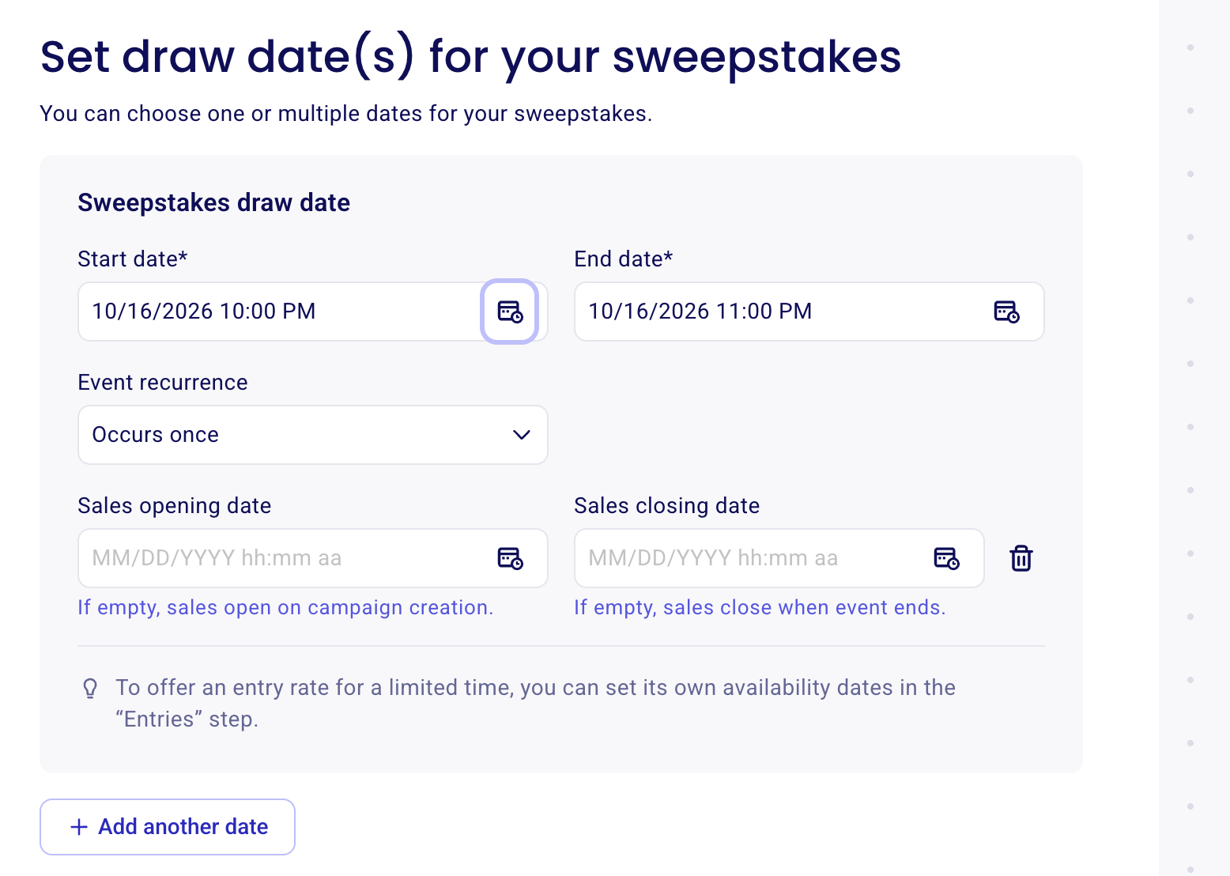The width and height of the screenshot is (1230, 876).
Task: Click the lightbulb tip icon
Action: click(x=90, y=689)
